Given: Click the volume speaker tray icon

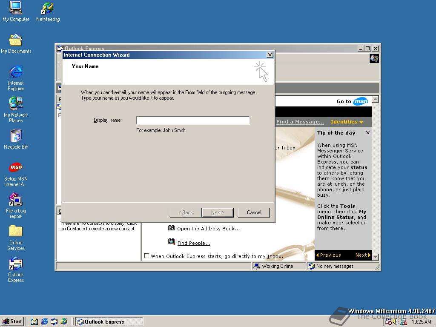Looking at the screenshot, I should click(396, 322).
